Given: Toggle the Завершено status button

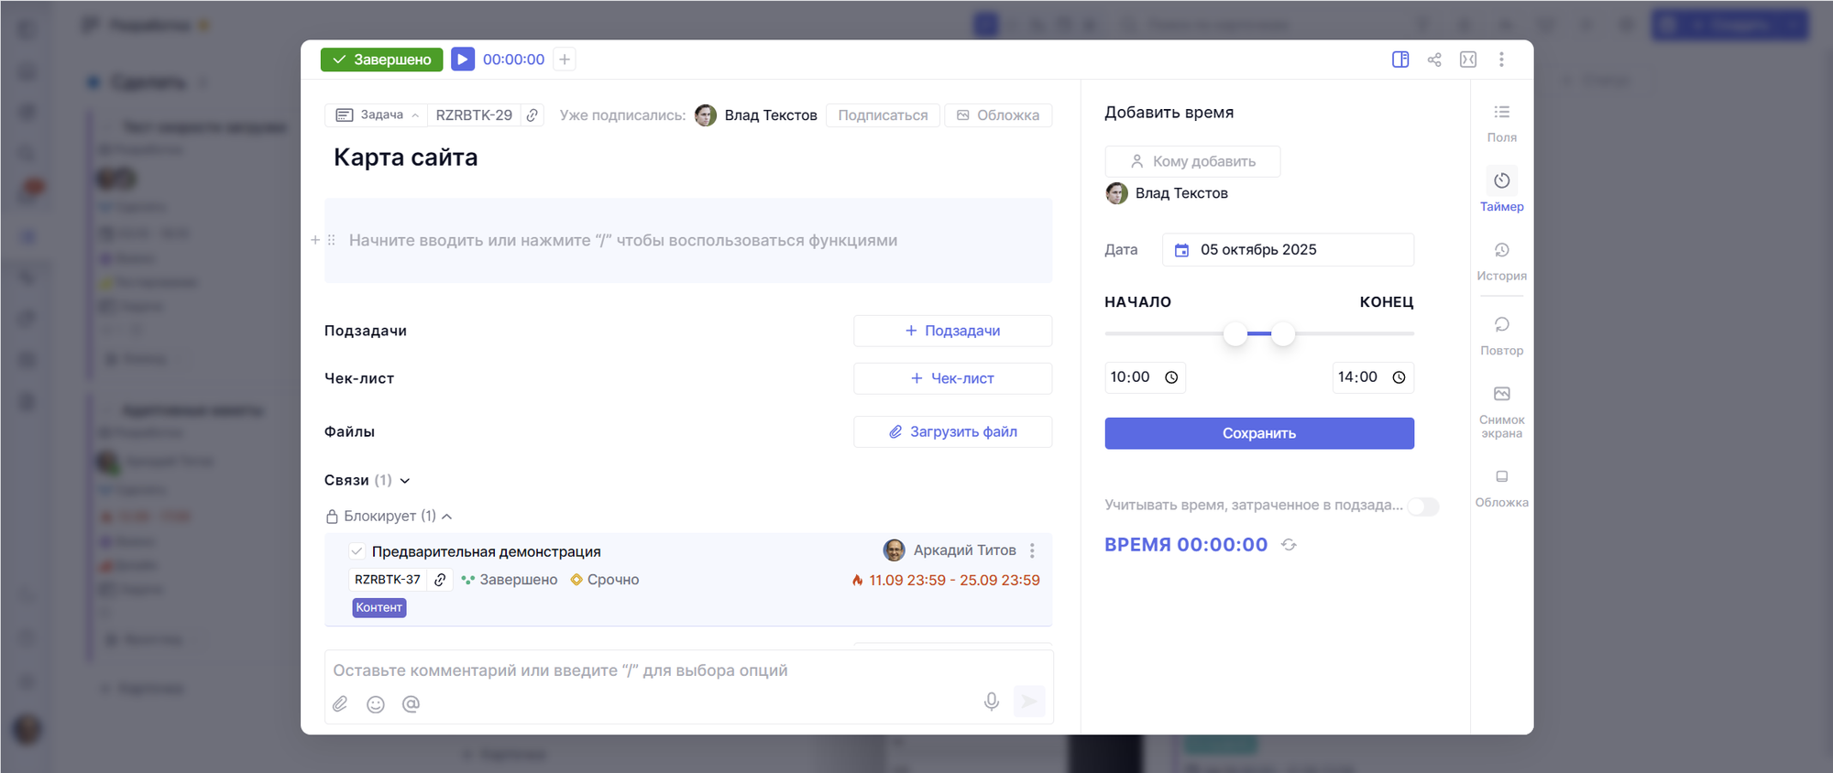Looking at the screenshot, I should tap(381, 60).
